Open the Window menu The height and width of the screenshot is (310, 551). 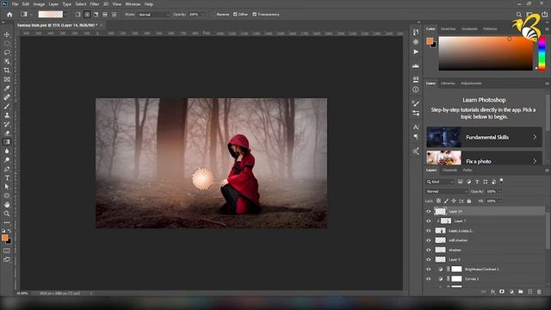click(133, 4)
